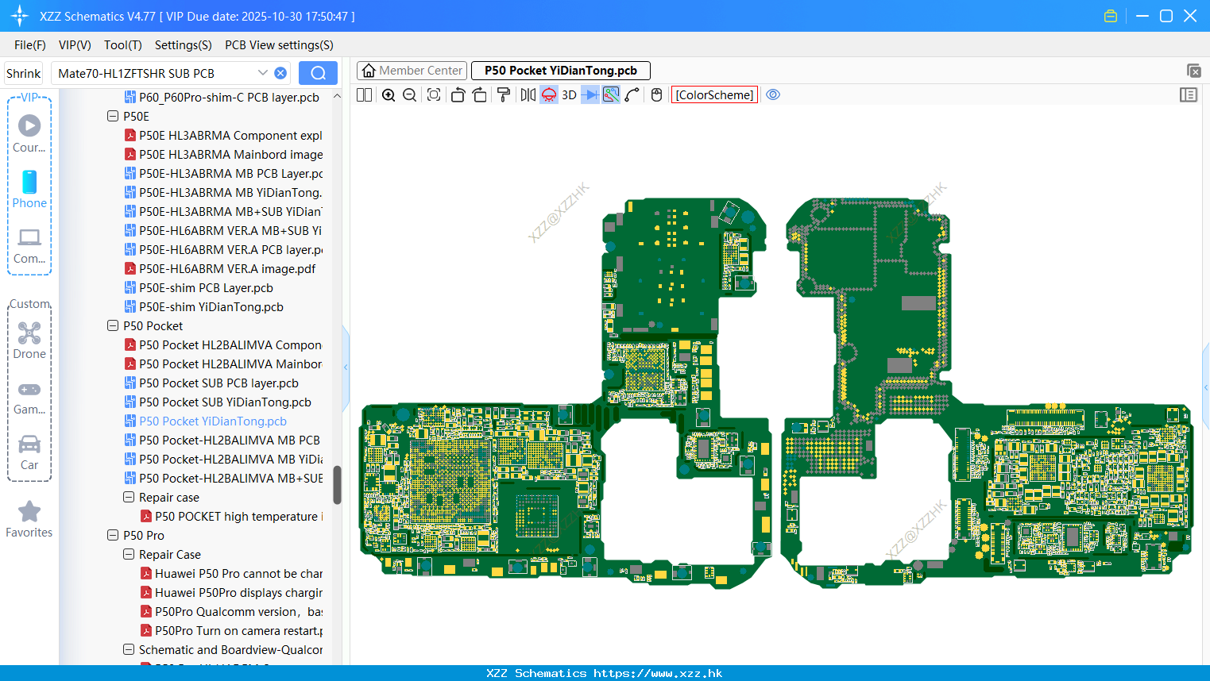Zoom in on the PCB view
This screenshot has width=1210, height=681.
click(389, 95)
